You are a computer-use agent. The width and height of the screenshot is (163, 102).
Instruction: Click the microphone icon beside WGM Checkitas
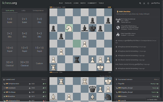(x=117, y=11)
